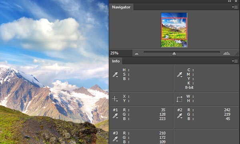The image size is (240, 144).
Task: Click sampler #1 R value 35
Action: coord(163,110)
